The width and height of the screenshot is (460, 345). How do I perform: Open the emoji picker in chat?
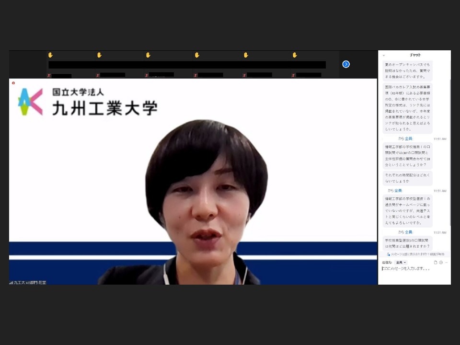[x=441, y=263]
